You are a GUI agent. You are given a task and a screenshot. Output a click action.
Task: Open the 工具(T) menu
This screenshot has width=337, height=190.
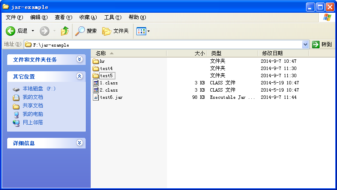(x=113, y=17)
